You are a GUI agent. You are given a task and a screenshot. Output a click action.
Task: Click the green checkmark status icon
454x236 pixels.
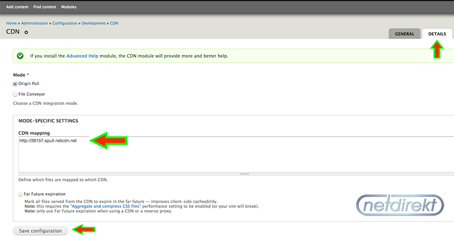coord(20,56)
